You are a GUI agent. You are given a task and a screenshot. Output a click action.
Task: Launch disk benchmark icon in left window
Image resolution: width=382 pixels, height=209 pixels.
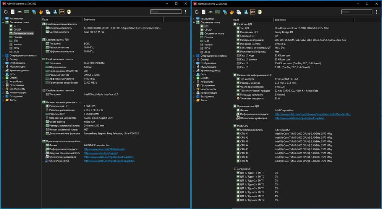coord(20,12)
